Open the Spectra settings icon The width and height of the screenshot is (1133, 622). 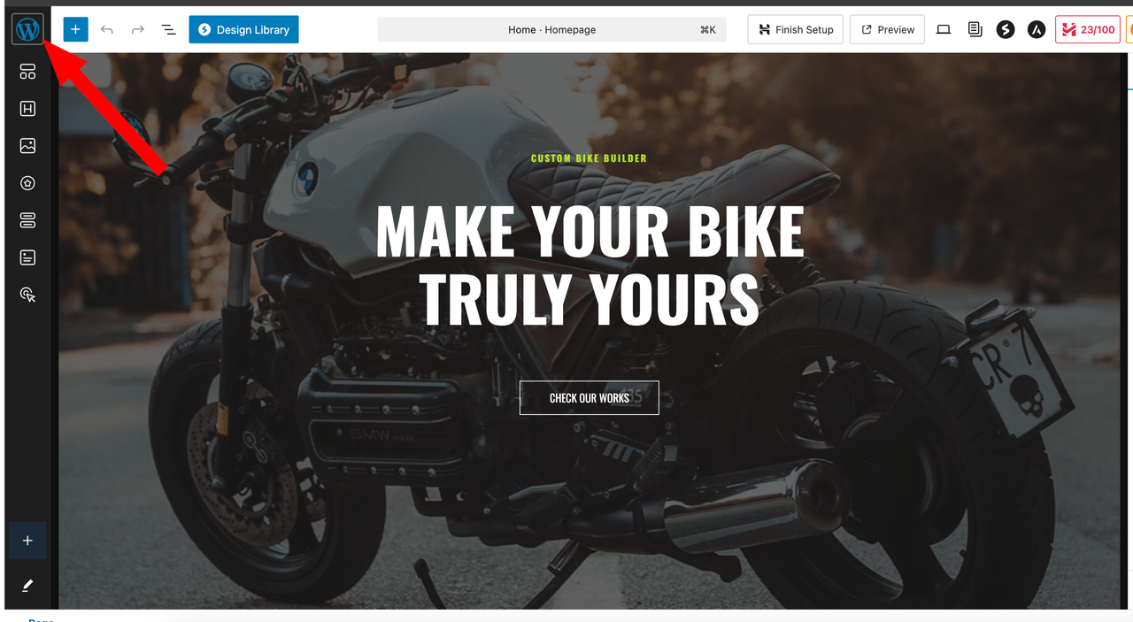pos(1006,29)
